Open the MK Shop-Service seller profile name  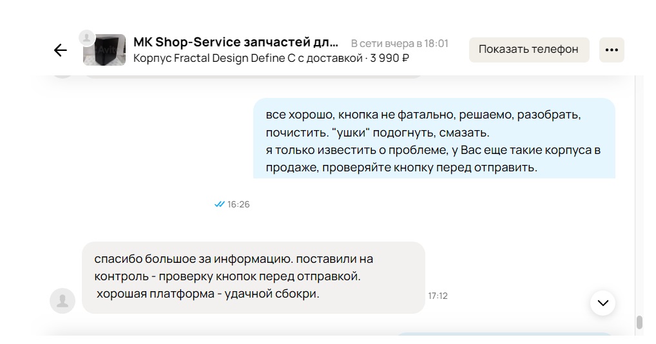click(x=235, y=43)
